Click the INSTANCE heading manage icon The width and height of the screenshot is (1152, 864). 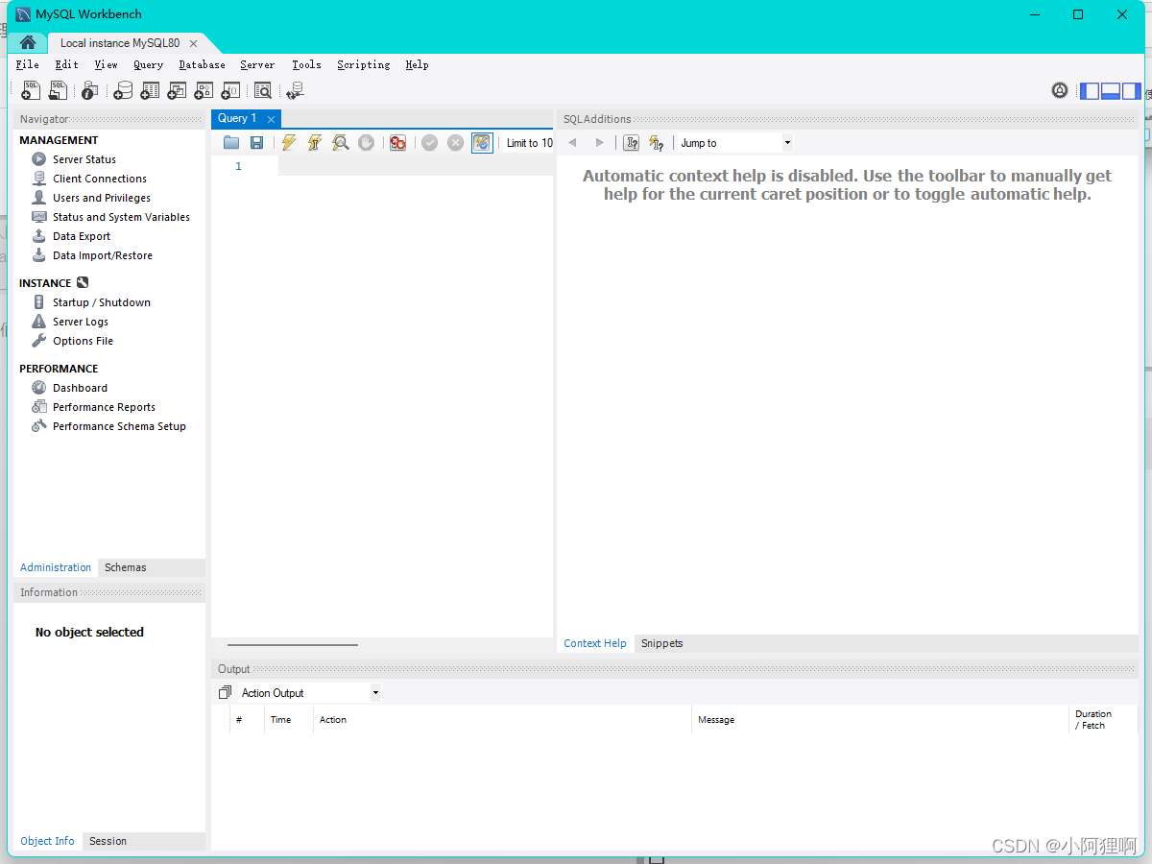pos(82,283)
